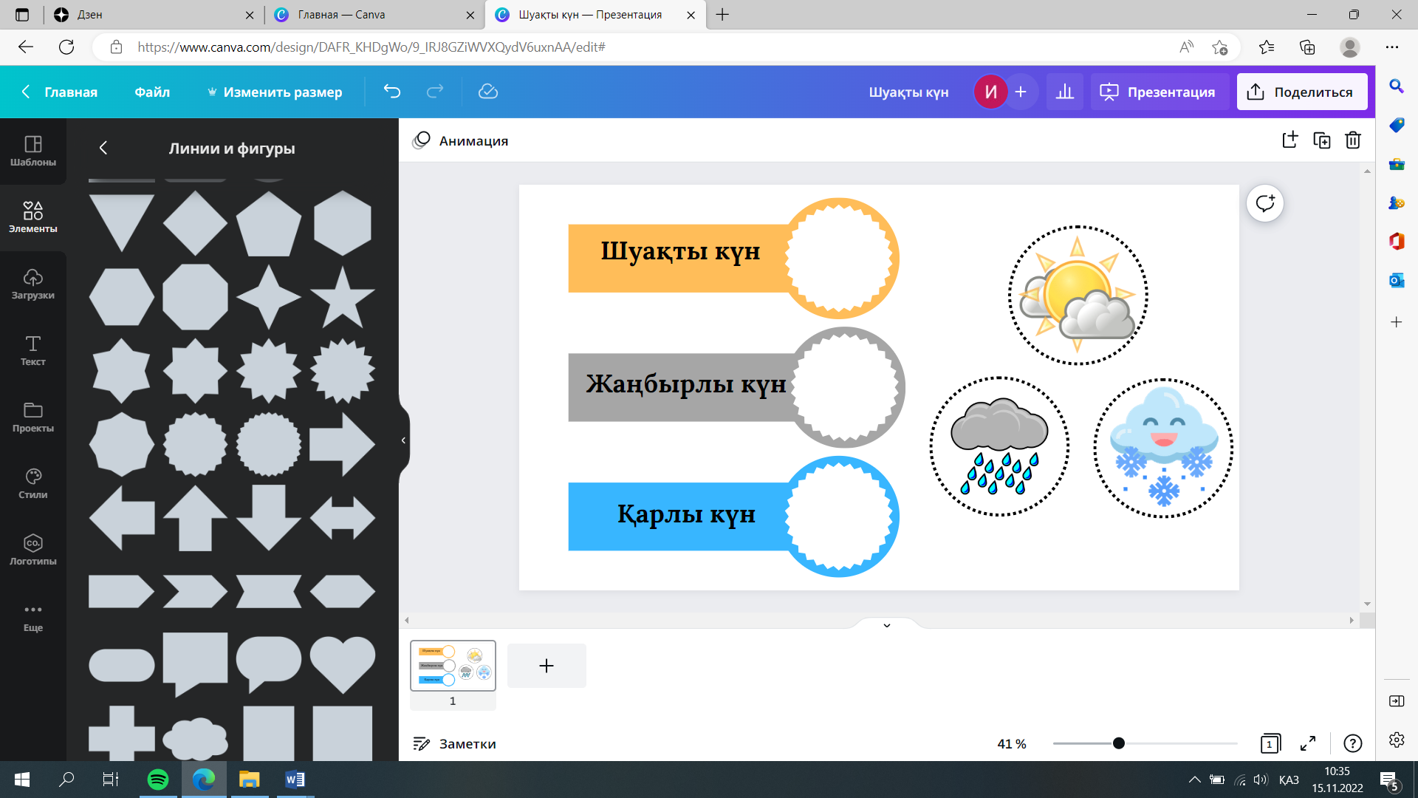Viewport: 1418px width, 798px height.
Task: Open the File (Файл) menu
Action: click(152, 92)
